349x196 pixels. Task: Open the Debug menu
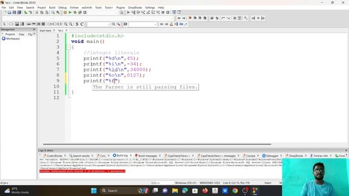(x=63, y=8)
